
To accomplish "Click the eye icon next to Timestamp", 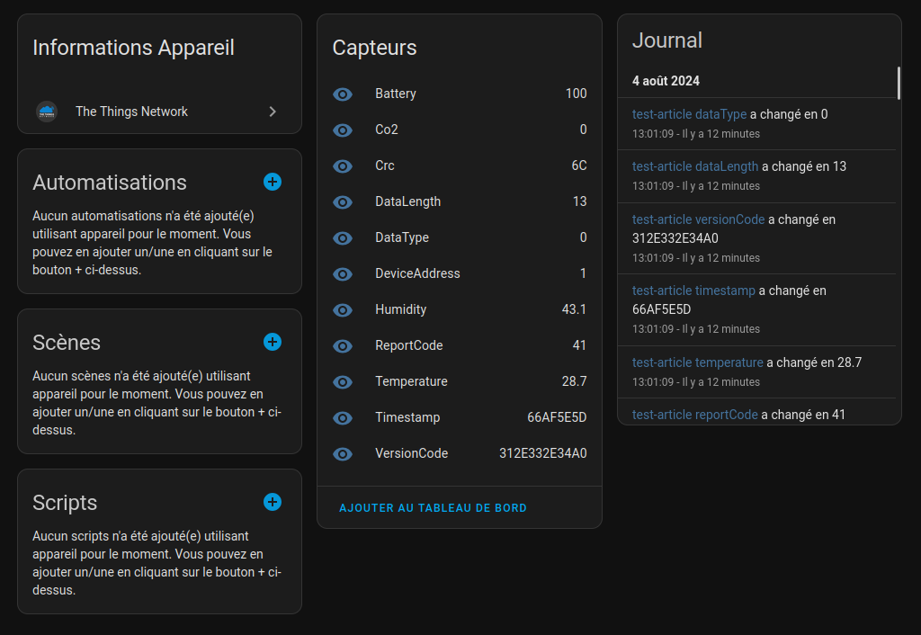I will [x=343, y=417].
